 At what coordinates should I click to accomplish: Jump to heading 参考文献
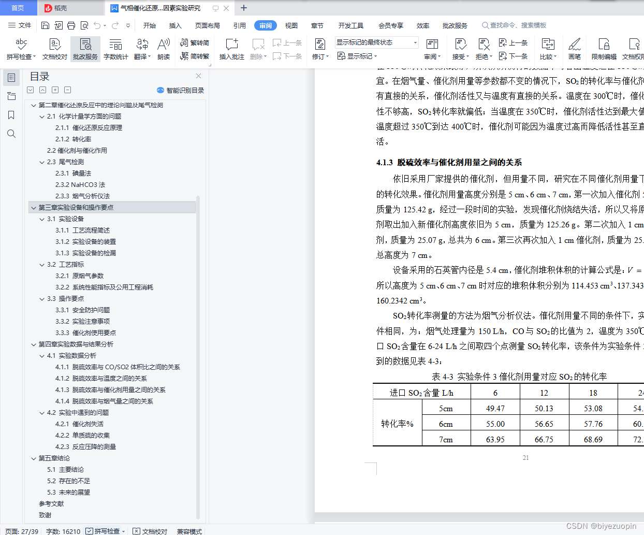[51, 504]
